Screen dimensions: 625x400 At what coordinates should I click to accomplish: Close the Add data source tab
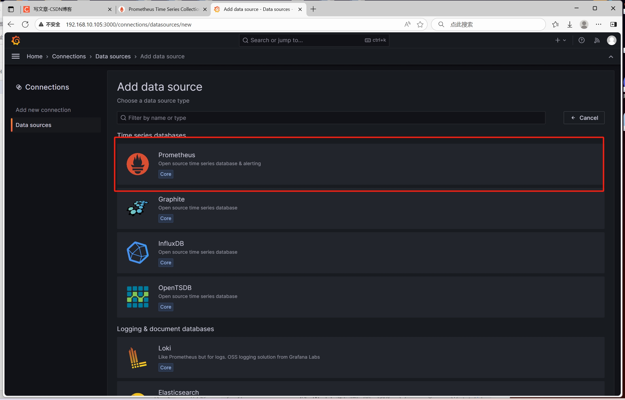[300, 9]
